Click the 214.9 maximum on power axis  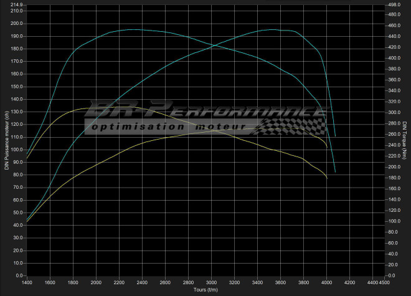click(x=15, y=5)
